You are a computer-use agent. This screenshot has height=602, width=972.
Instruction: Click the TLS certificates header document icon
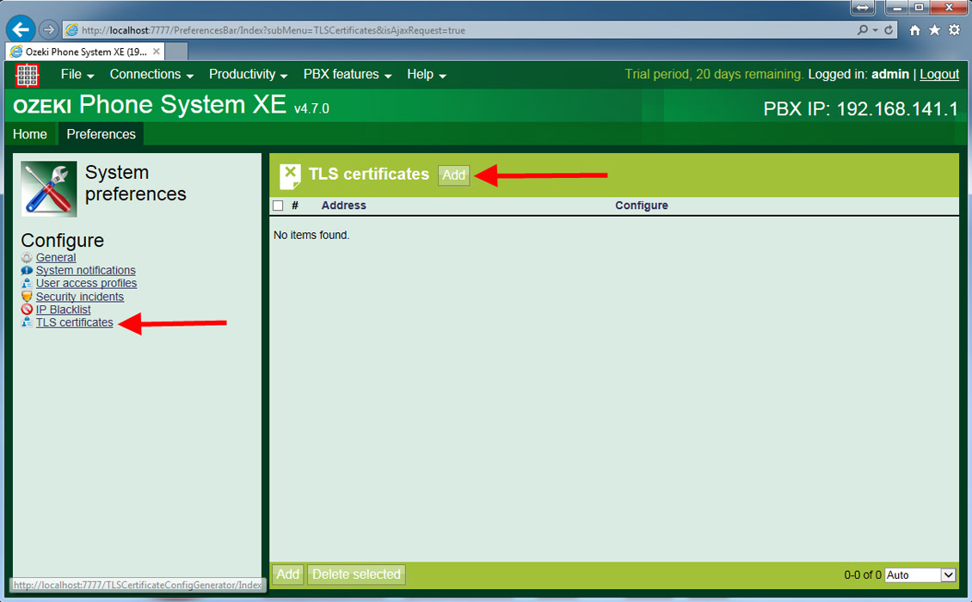click(290, 176)
